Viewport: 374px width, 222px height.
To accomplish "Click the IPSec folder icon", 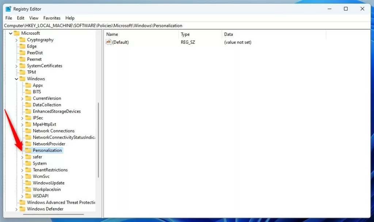I will (x=28, y=118).
